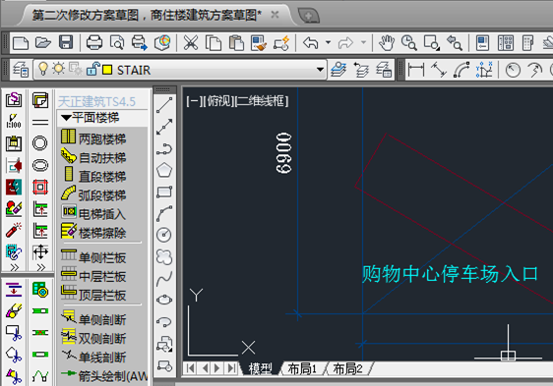The image size is (553, 386).
Task: Click 天正建筑TS4.5 panel title
Action: tap(96, 102)
